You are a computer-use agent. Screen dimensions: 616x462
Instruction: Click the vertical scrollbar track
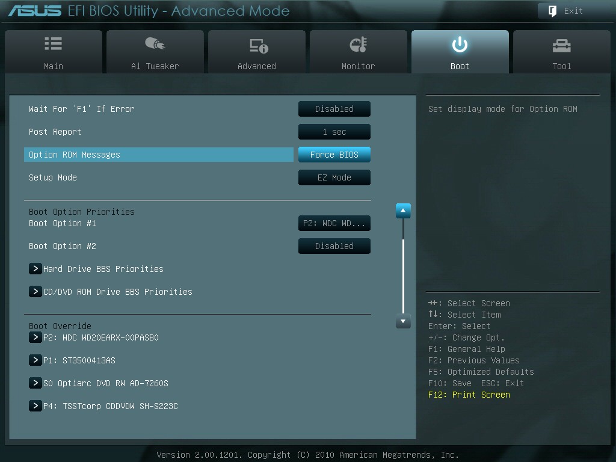coord(403,266)
